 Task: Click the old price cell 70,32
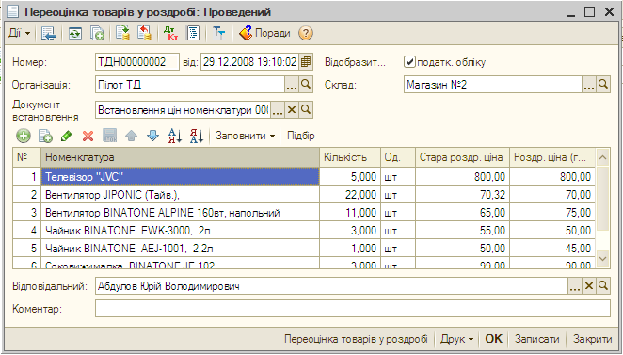[x=462, y=194]
